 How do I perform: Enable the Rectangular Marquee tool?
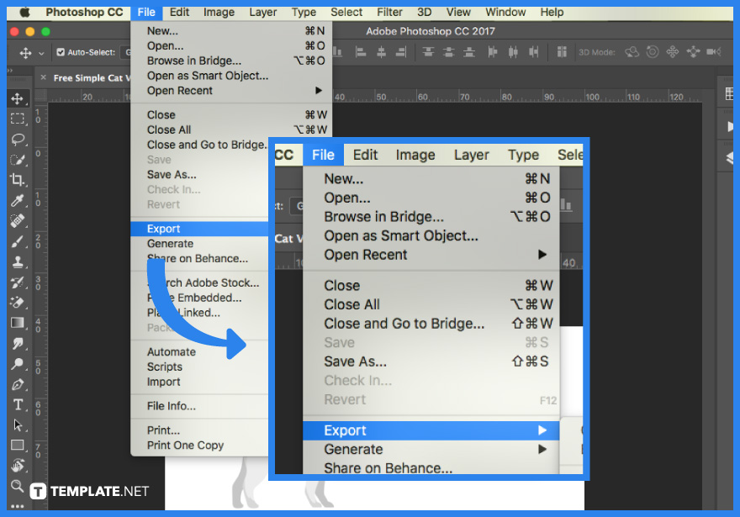tap(17, 118)
